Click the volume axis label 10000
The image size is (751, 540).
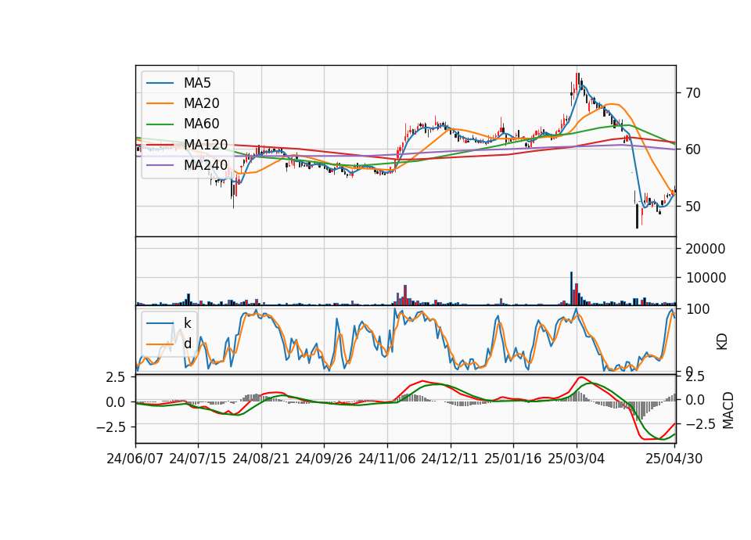tap(706, 277)
